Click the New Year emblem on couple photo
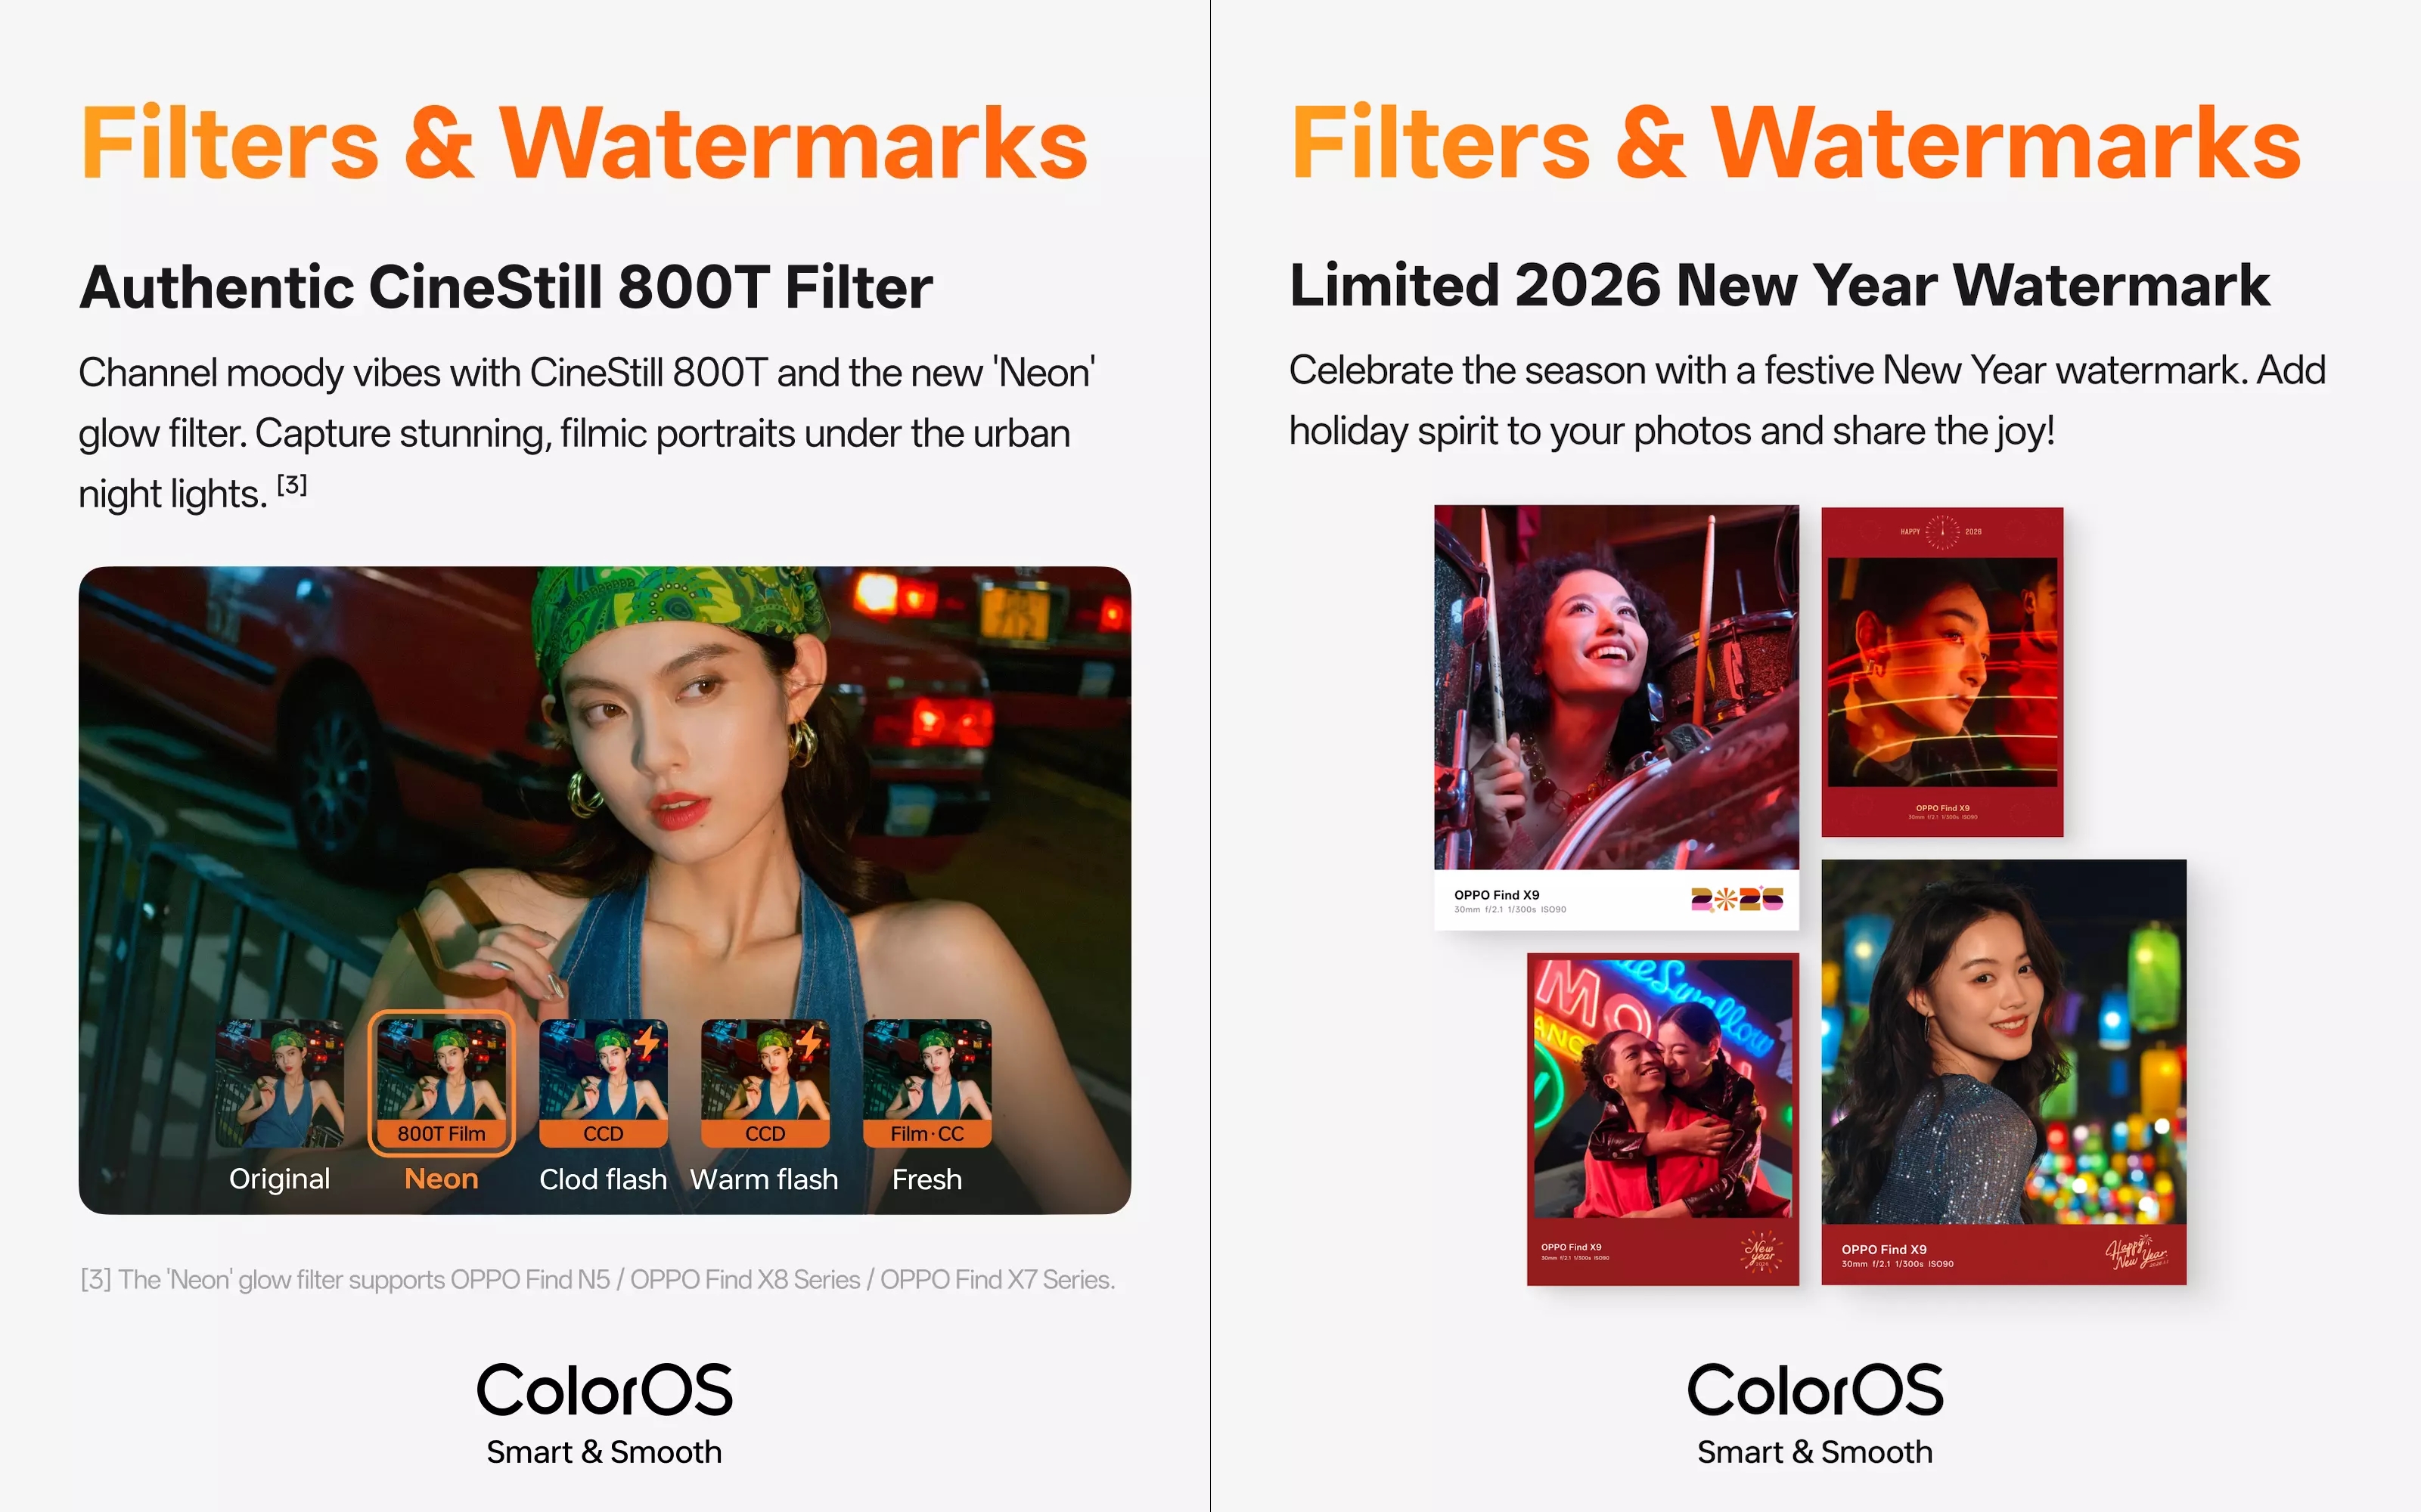 1761,1251
